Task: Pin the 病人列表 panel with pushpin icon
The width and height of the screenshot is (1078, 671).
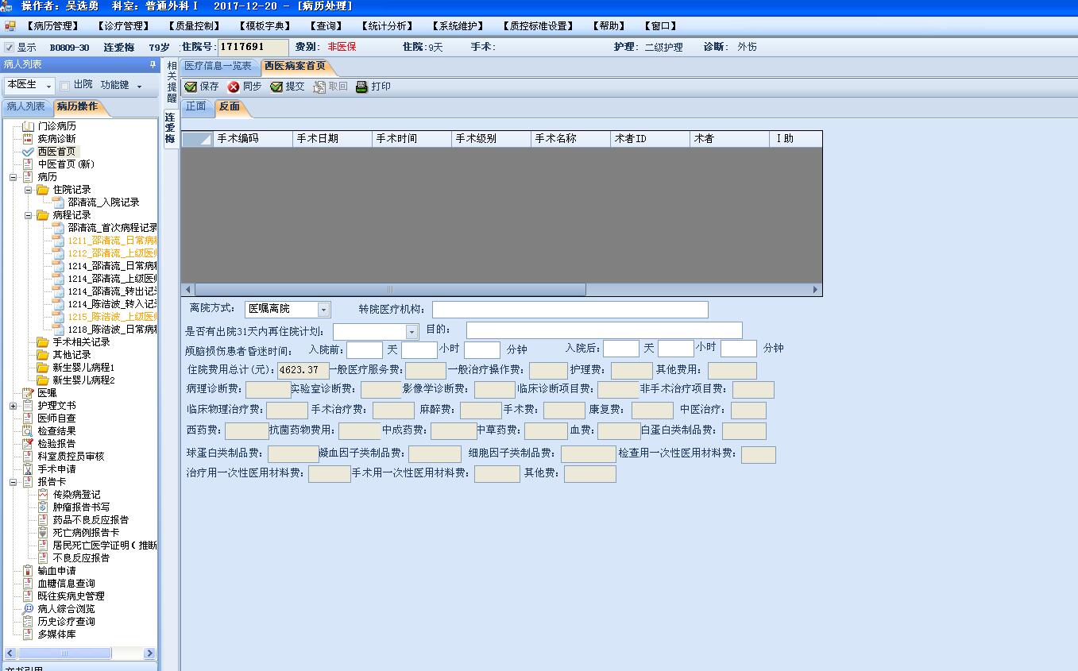Action: coord(153,64)
